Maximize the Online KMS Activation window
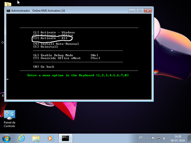This screenshot has width=191, height=143. pos(140,11)
